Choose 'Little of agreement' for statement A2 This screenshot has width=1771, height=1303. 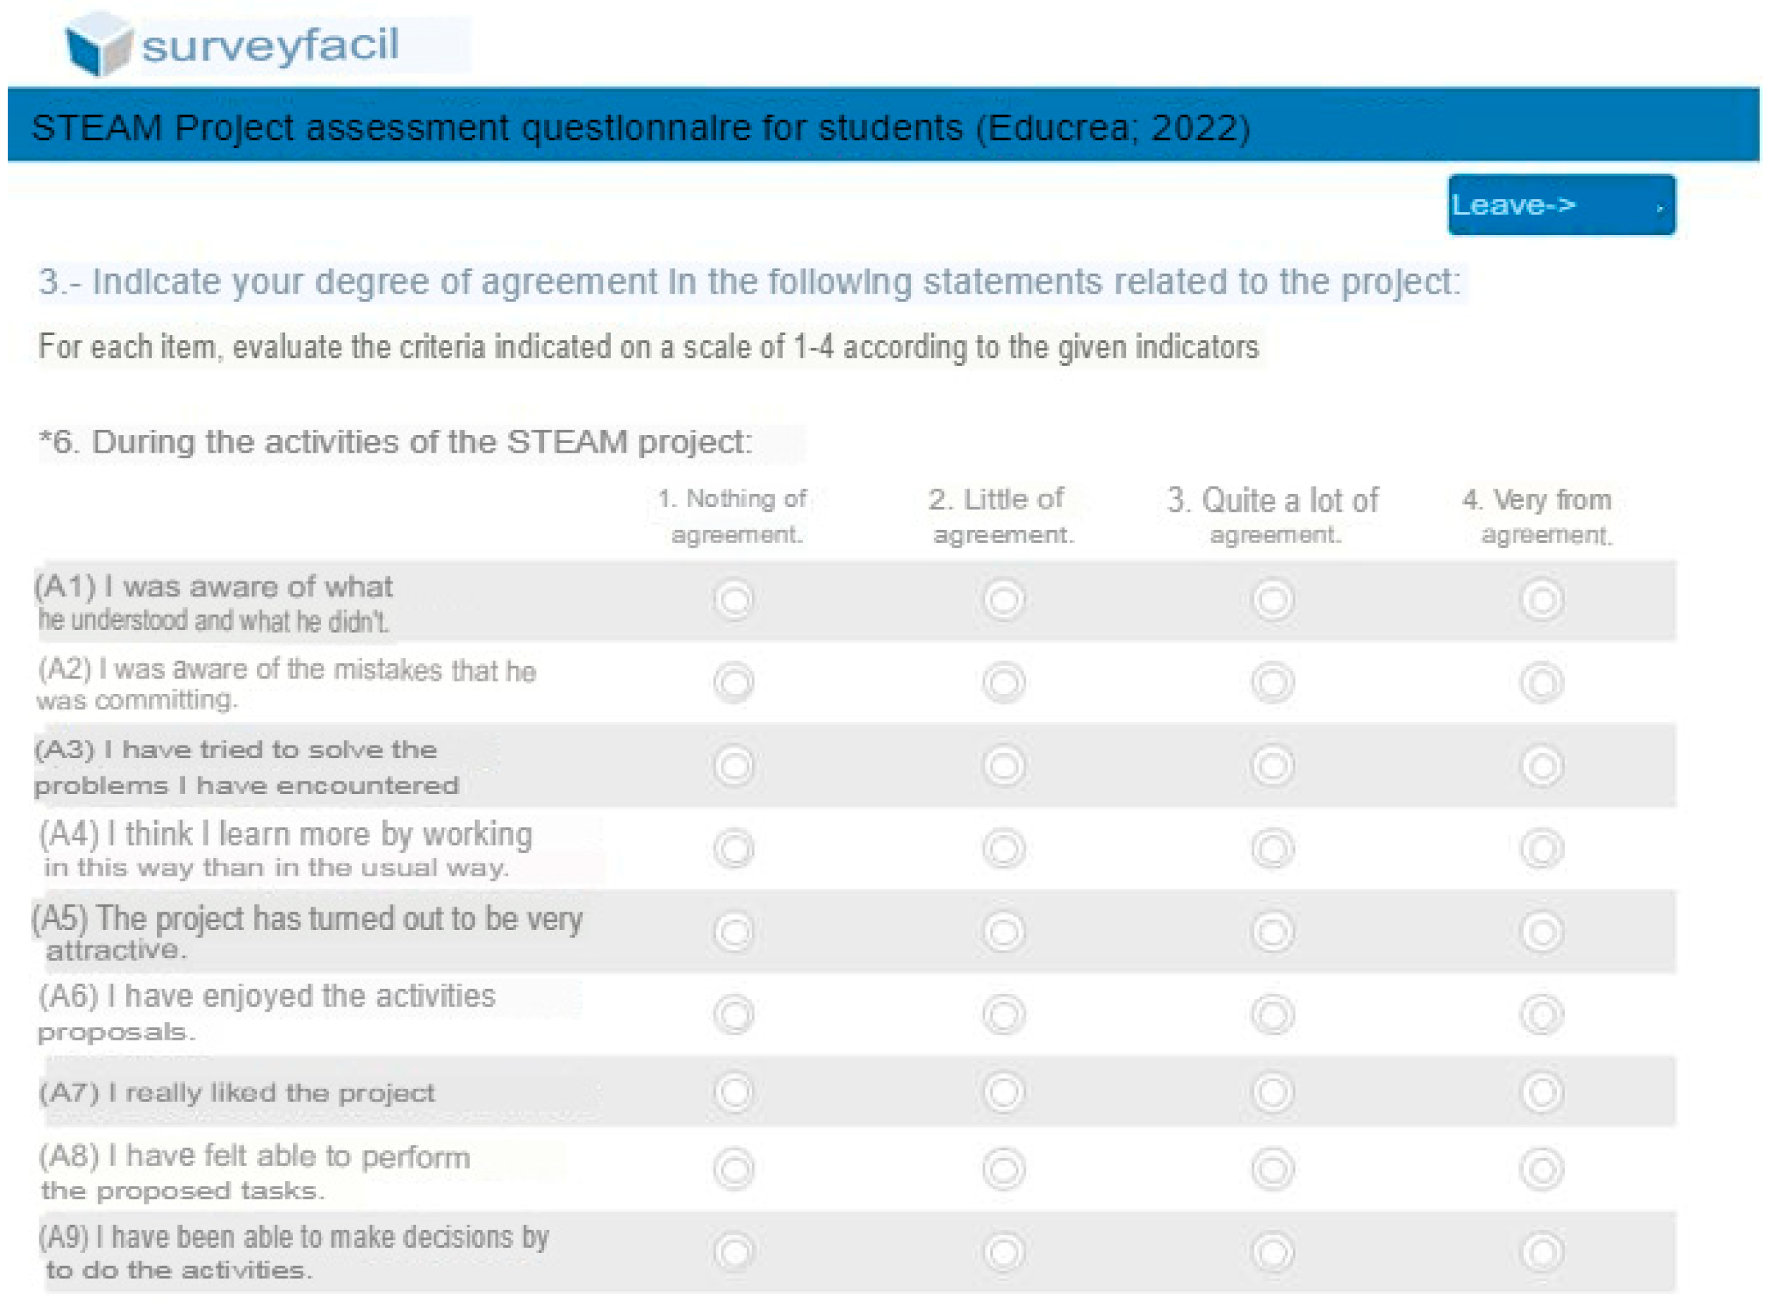(1004, 682)
